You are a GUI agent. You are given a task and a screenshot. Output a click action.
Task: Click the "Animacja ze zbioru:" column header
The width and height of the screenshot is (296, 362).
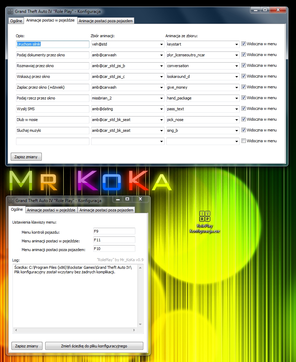182,36
